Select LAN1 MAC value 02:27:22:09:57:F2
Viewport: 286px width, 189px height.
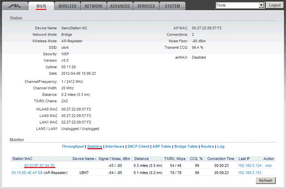(x=76, y=122)
